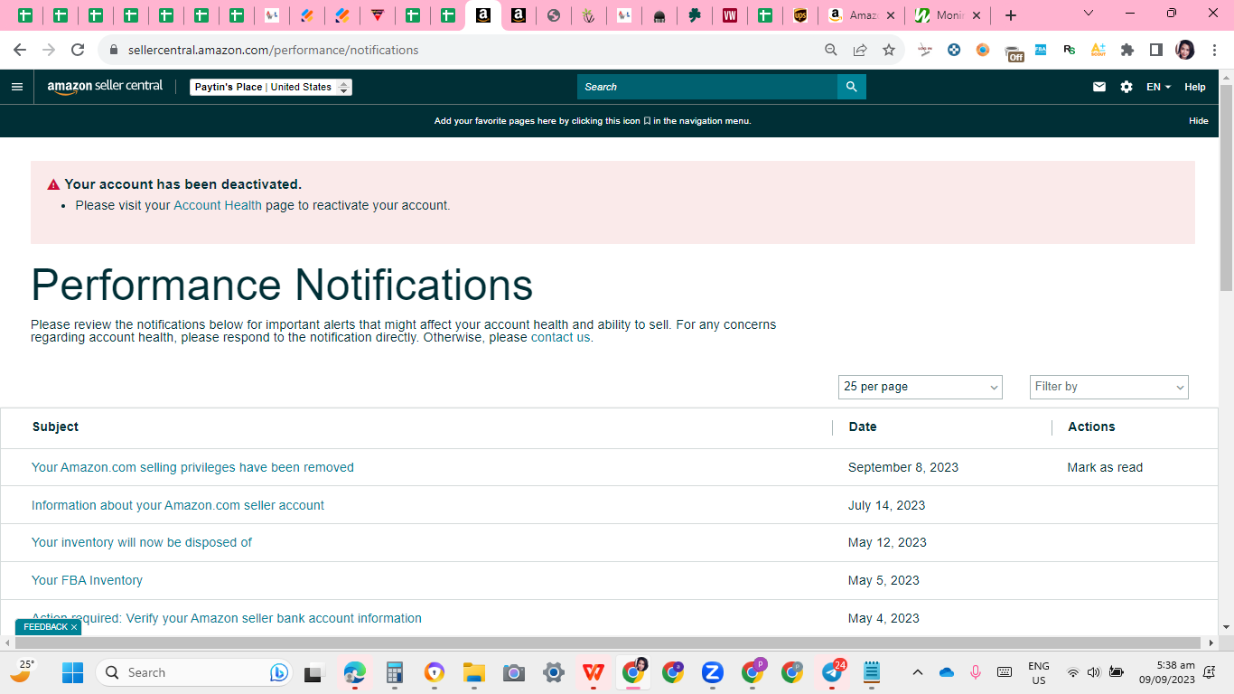Share this page from the address bar
The height and width of the screenshot is (694, 1234).
coord(860,50)
